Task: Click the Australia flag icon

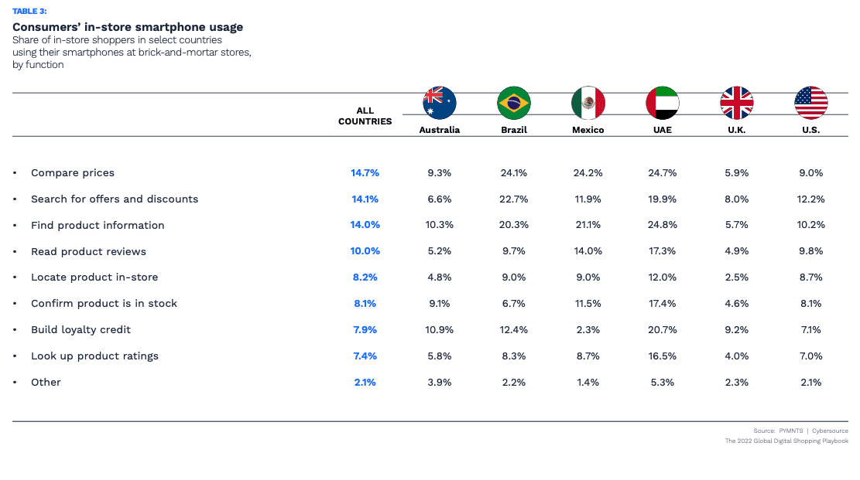Action: click(439, 103)
